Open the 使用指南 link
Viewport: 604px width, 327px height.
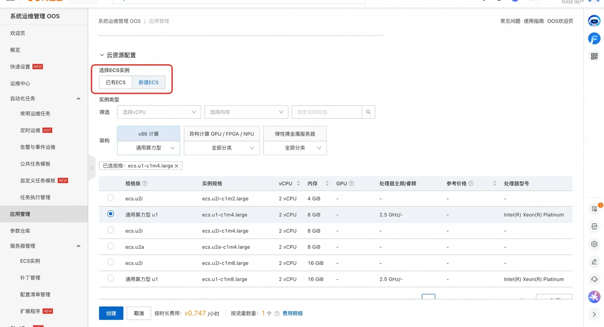click(x=534, y=21)
